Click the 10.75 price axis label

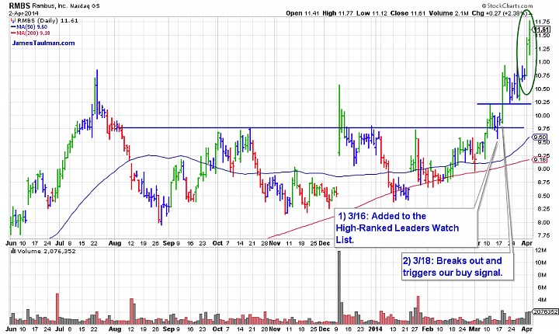pyautogui.click(x=542, y=75)
